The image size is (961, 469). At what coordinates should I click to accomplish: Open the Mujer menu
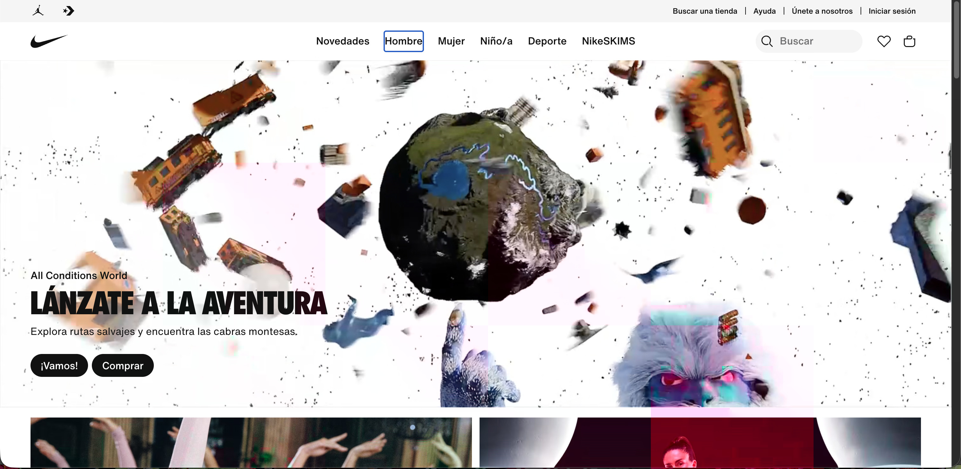click(451, 41)
